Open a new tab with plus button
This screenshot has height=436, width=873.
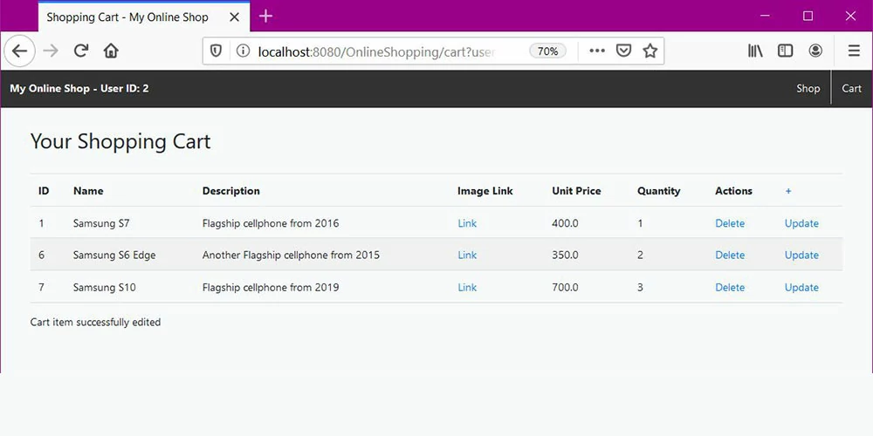pyautogui.click(x=265, y=16)
